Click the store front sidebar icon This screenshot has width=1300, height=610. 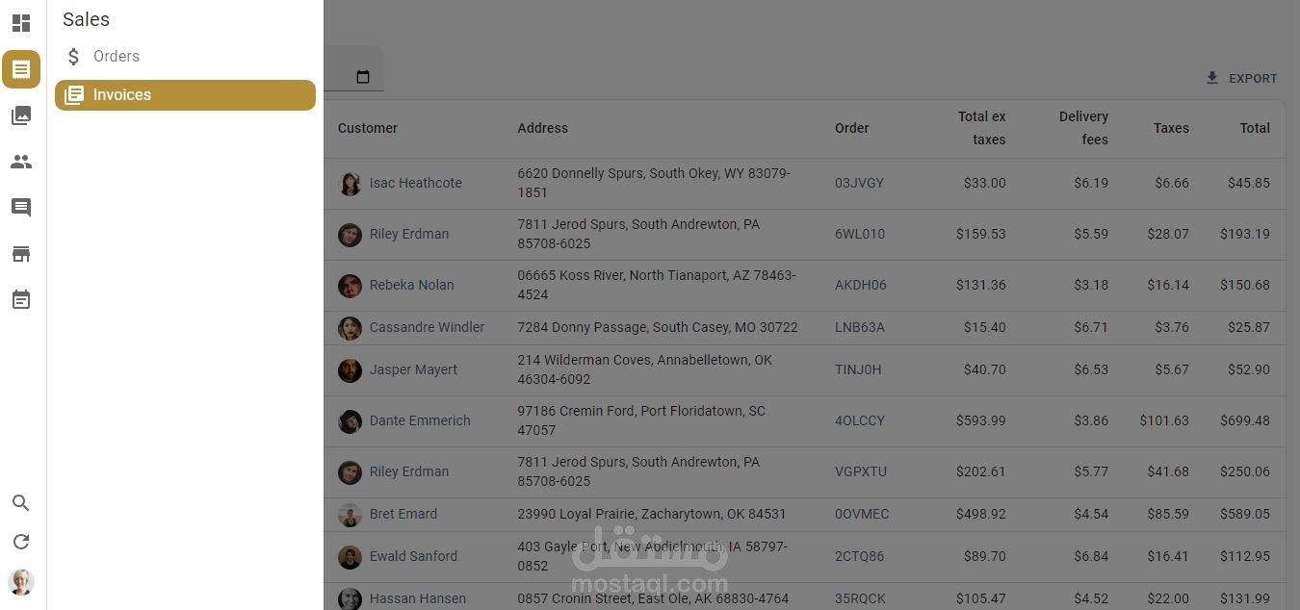click(21, 254)
